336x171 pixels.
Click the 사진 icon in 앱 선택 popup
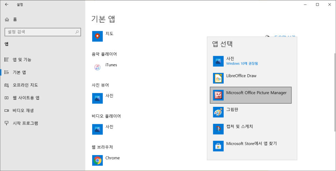point(218,61)
